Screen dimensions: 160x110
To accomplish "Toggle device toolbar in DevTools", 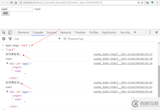I will (10, 33).
